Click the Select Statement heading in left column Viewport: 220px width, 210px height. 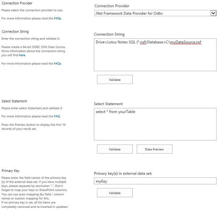click(x=14, y=101)
